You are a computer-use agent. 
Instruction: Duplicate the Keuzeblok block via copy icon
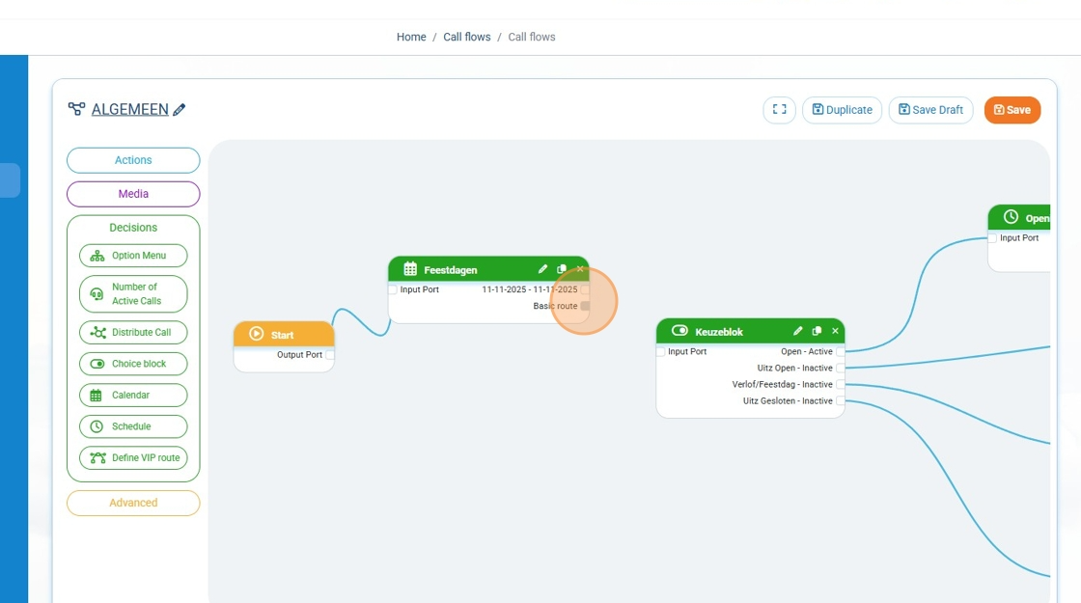click(817, 331)
